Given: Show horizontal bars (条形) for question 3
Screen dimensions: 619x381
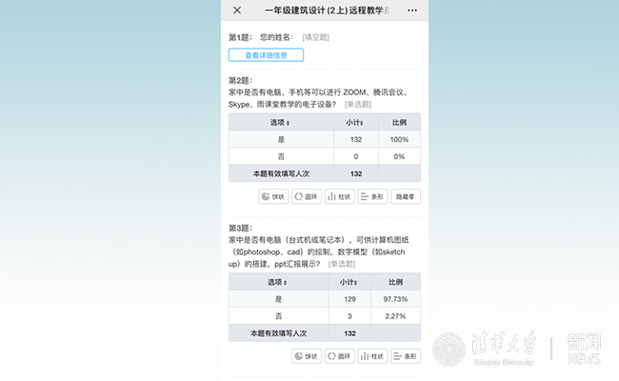Looking at the screenshot, I should click(406, 356).
